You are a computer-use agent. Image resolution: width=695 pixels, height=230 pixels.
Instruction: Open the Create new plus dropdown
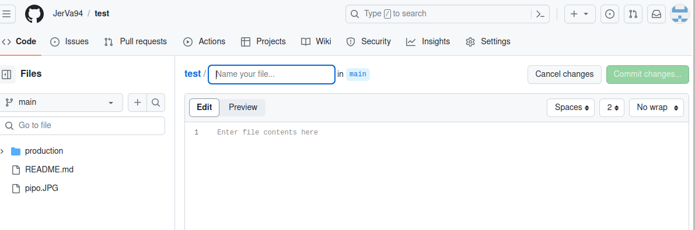pyautogui.click(x=579, y=14)
